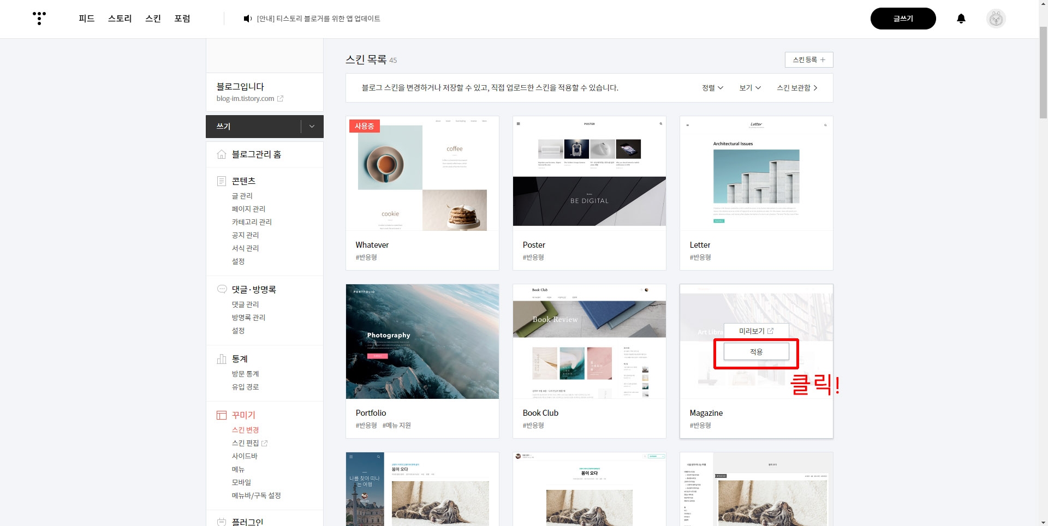Click the plus icon in 스킨 등록
This screenshot has width=1048, height=526.
tap(823, 59)
